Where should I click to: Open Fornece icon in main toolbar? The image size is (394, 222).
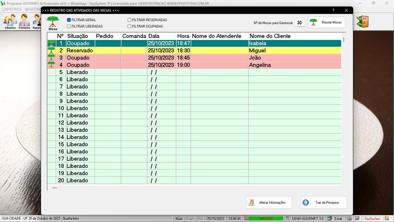(24, 21)
